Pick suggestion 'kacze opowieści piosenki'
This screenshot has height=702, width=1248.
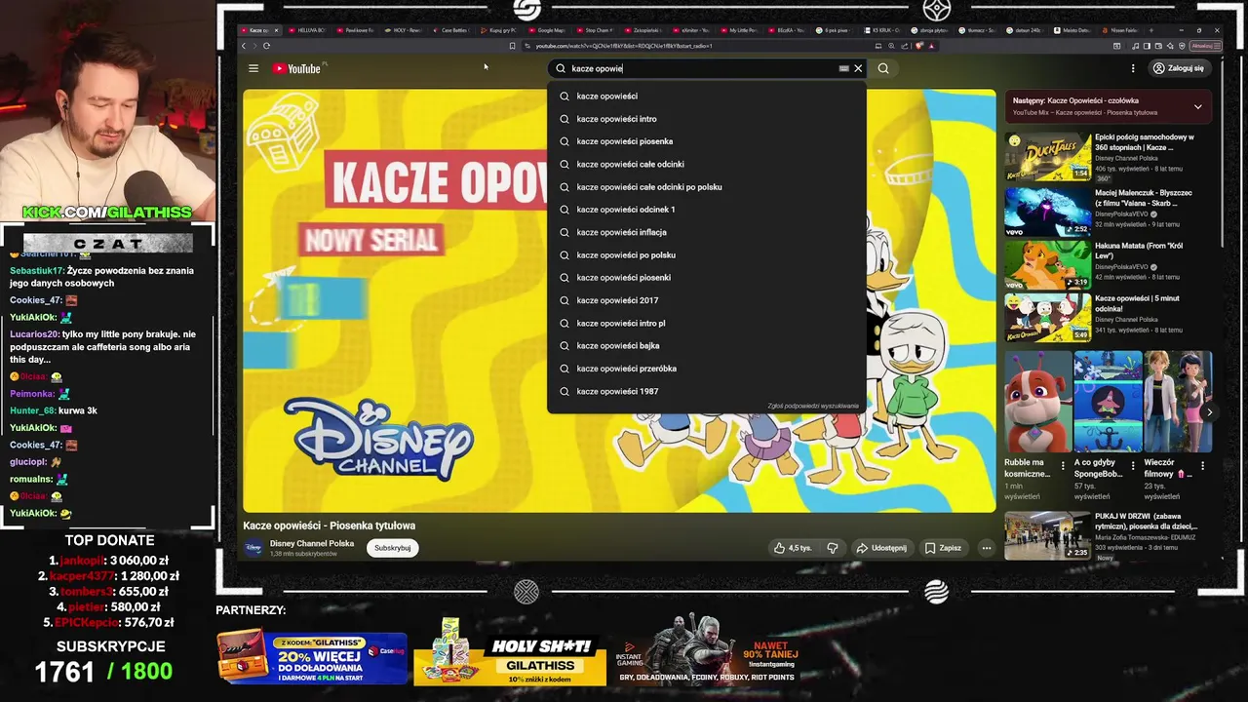(707, 278)
